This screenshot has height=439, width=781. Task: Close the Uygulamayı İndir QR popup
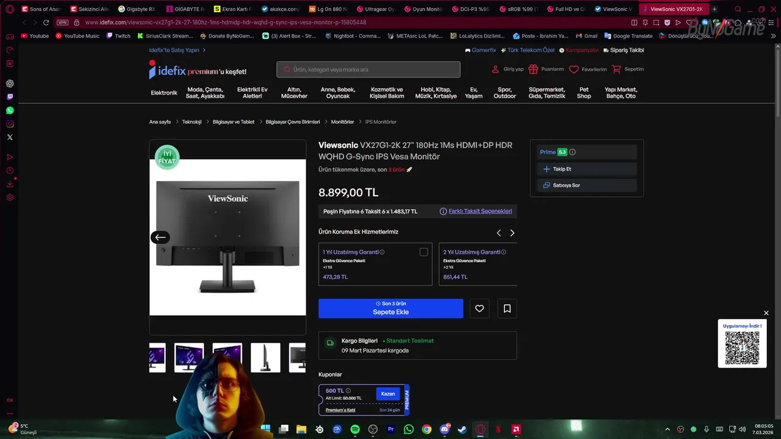[x=766, y=313]
